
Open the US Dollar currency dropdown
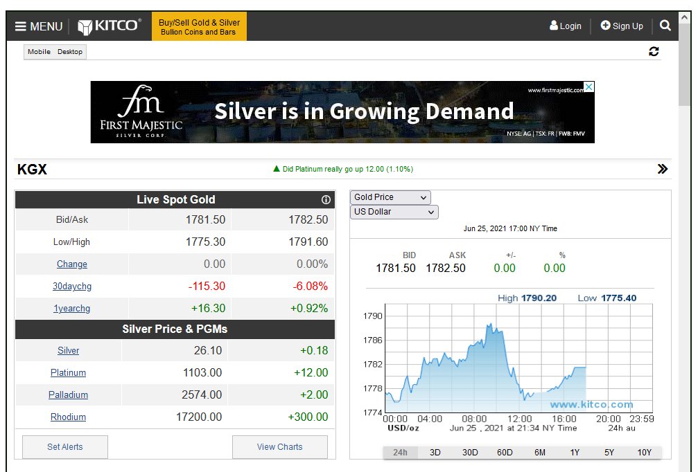click(x=394, y=212)
